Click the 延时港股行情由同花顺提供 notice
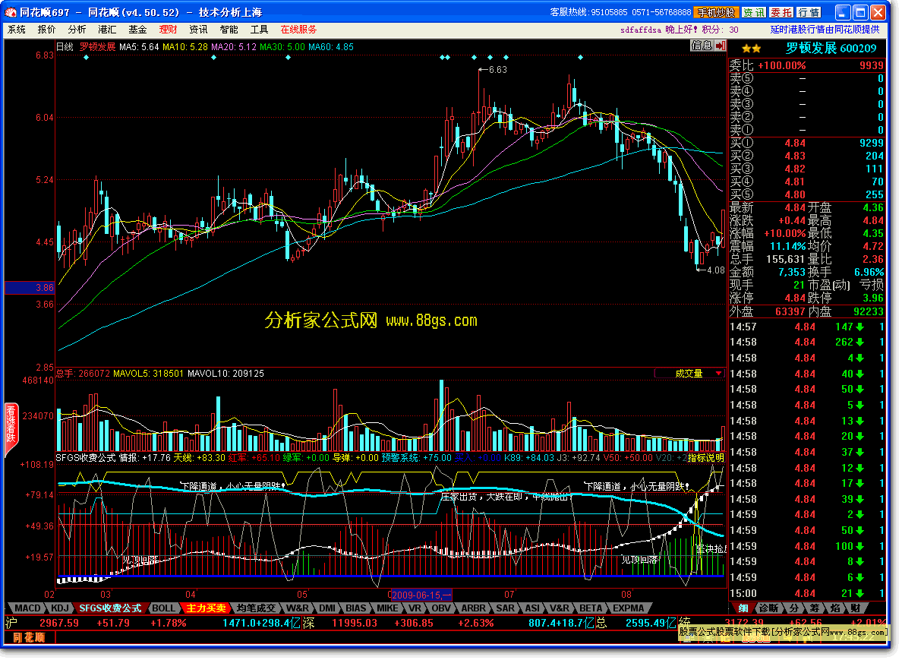 [x=825, y=30]
